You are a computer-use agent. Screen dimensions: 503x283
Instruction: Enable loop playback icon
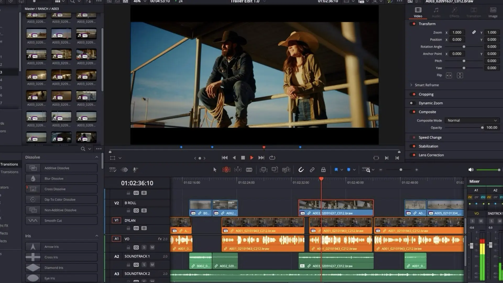pyautogui.click(x=272, y=158)
